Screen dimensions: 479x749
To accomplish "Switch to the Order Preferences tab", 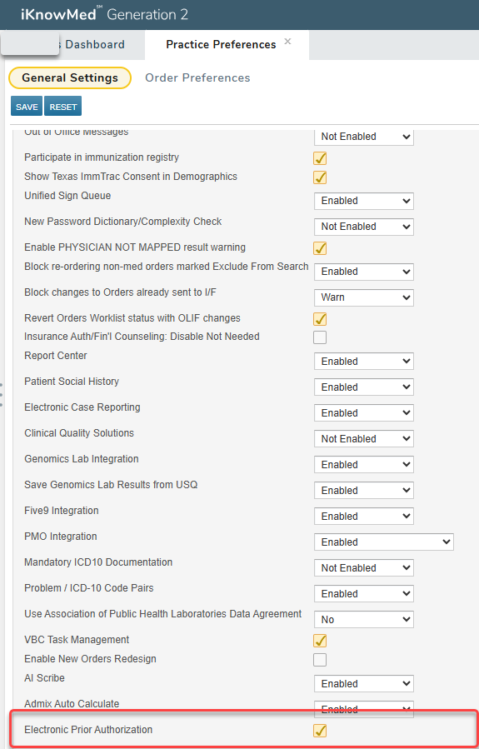I will (x=197, y=77).
